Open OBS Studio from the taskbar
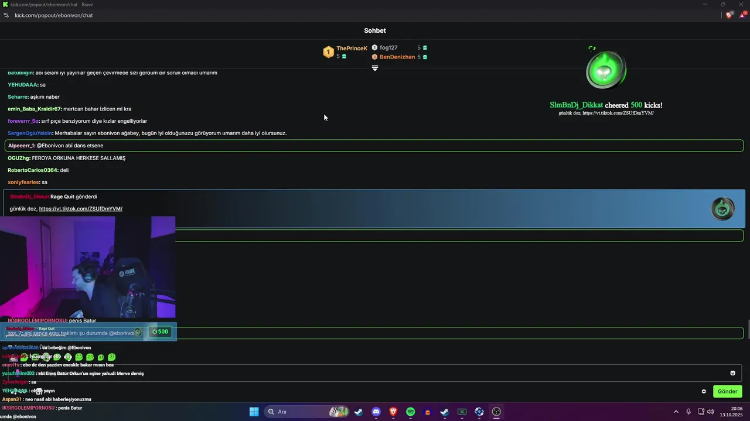750x421 pixels. coord(496,412)
